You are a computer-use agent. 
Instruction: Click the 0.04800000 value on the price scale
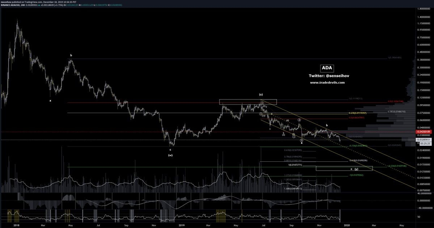(424, 127)
